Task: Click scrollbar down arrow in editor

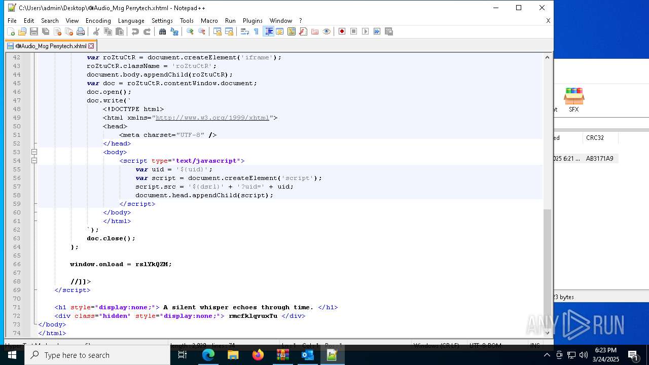Action: [547, 333]
